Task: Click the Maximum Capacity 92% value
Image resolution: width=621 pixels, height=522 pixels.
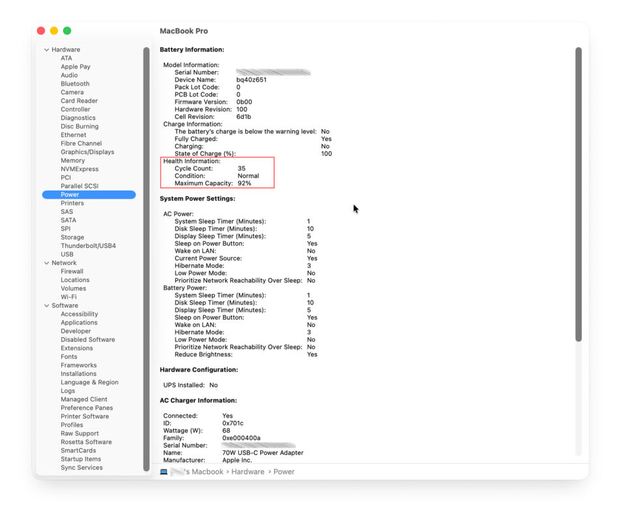Action: pyautogui.click(x=245, y=183)
